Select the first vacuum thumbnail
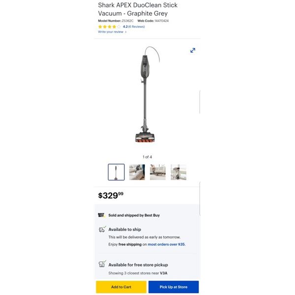This screenshot has width=295, height=295. [x=116, y=172]
